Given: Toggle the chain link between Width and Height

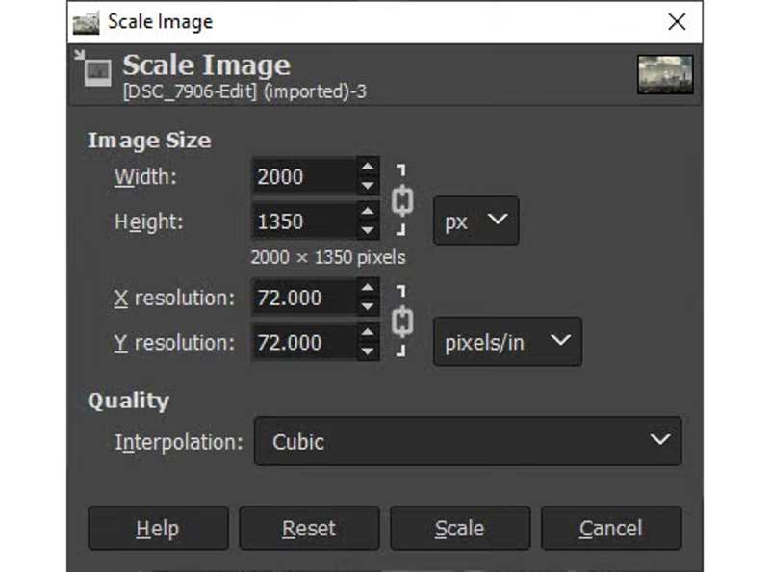Looking at the screenshot, I should tap(402, 198).
